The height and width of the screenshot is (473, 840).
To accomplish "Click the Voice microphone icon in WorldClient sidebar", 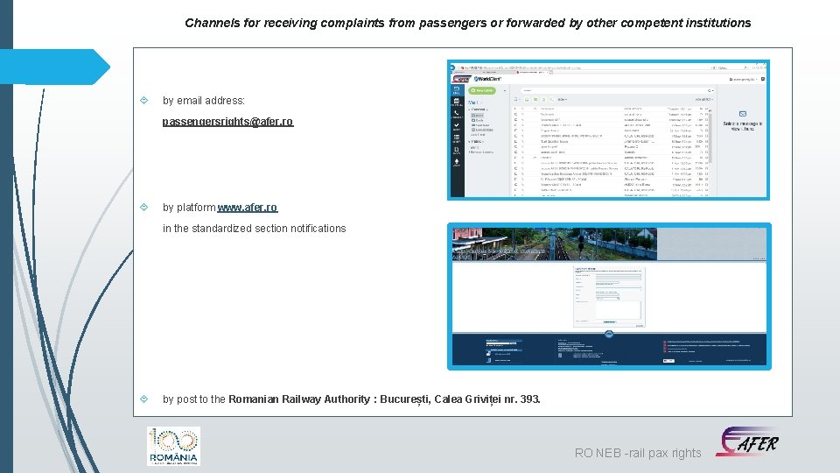I will [457, 163].
